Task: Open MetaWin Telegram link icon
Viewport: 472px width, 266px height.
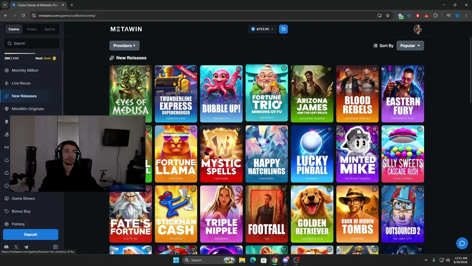Action: pyautogui.click(x=26, y=247)
